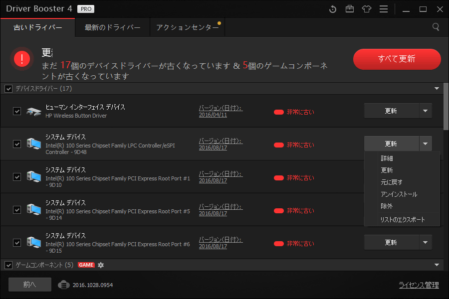Click 更新 button for LPC Controller row
Screen dimensions: 449x299
pyautogui.click(x=392, y=144)
